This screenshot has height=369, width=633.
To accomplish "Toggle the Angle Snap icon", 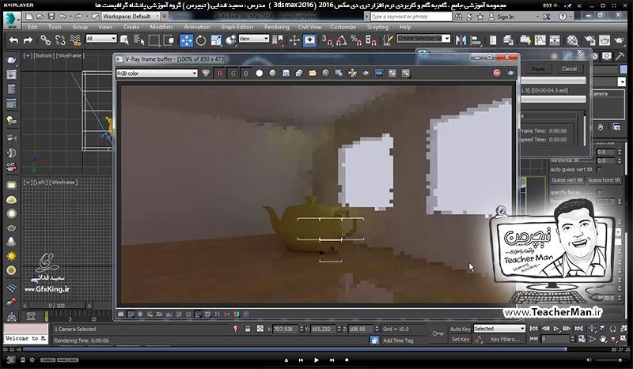I will 342,40.
